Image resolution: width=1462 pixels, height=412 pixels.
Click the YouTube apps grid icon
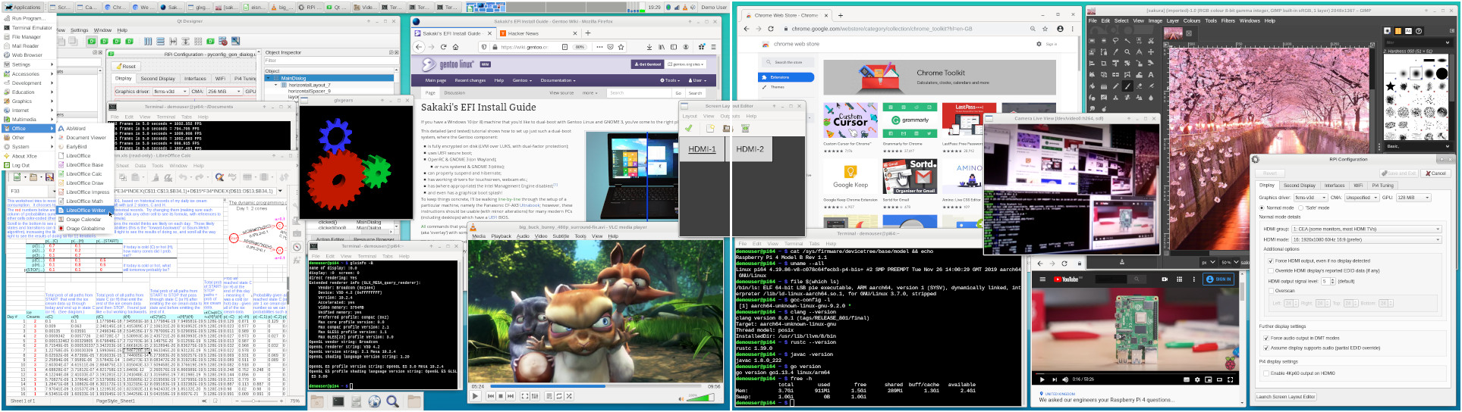1179,279
